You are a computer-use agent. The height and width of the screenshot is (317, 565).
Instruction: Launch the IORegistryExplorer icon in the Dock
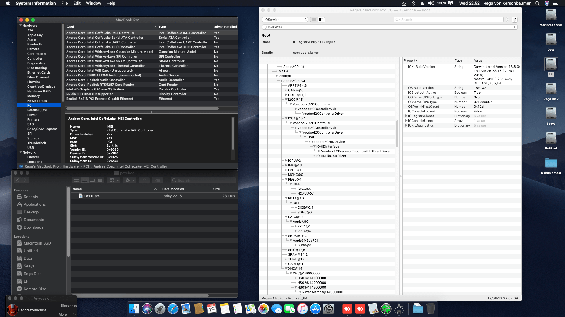point(400,309)
